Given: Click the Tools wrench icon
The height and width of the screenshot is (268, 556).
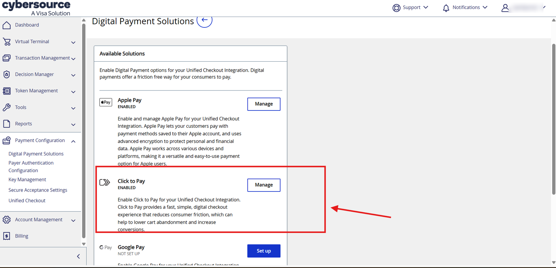Looking at the screenshot, I should tap(7, 107).
